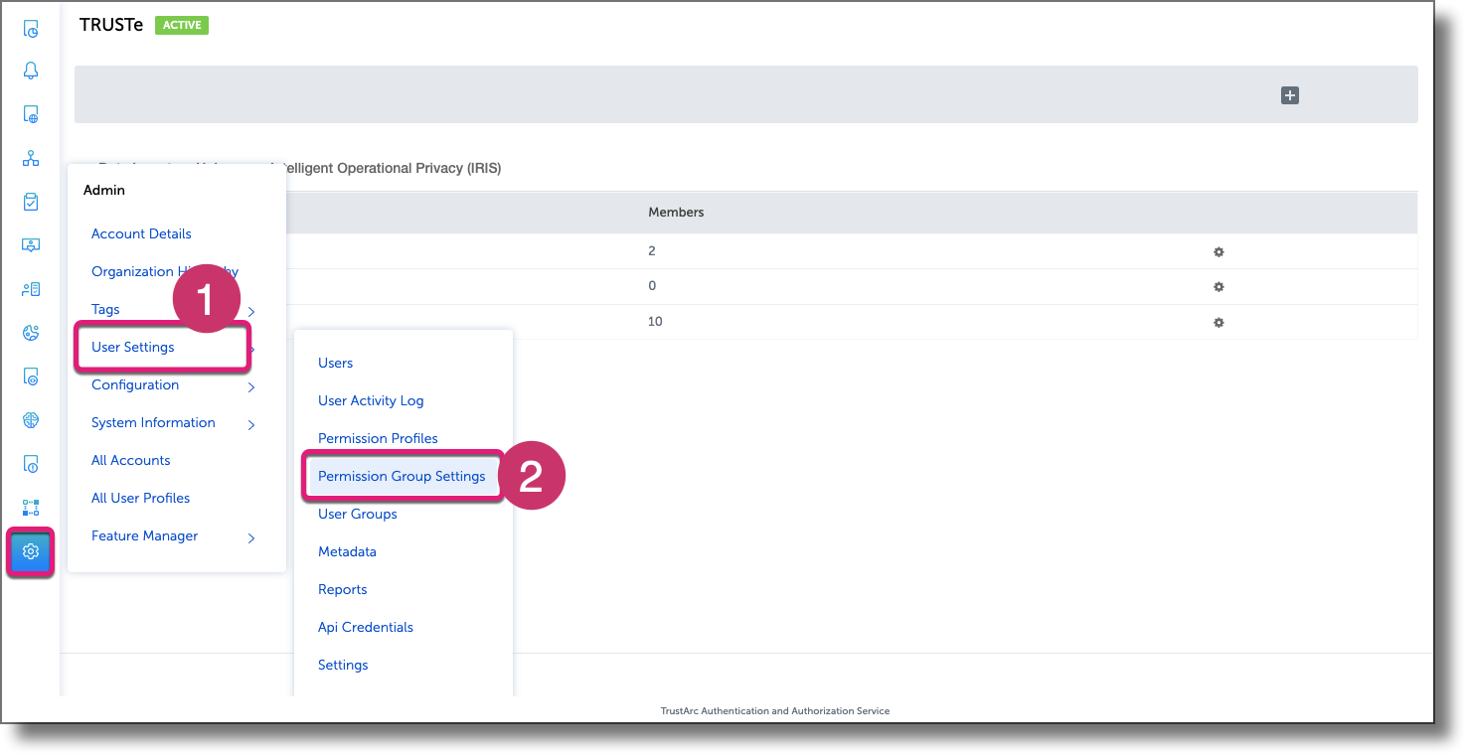Open User Settings in the Admin menu
The height and width of the screenshot is (755, 1466).
(133, 347)
